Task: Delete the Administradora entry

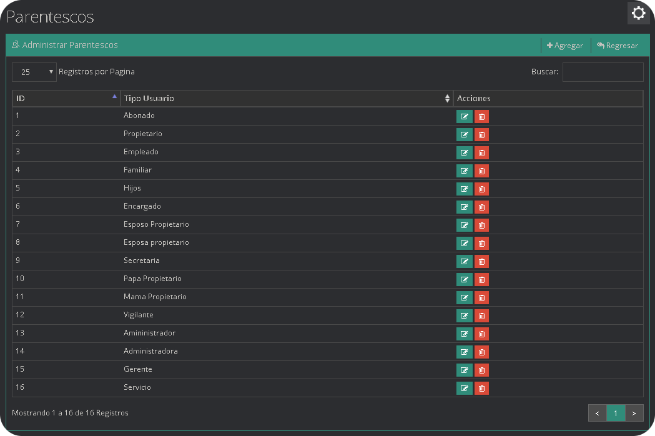Action: (481, 352)
